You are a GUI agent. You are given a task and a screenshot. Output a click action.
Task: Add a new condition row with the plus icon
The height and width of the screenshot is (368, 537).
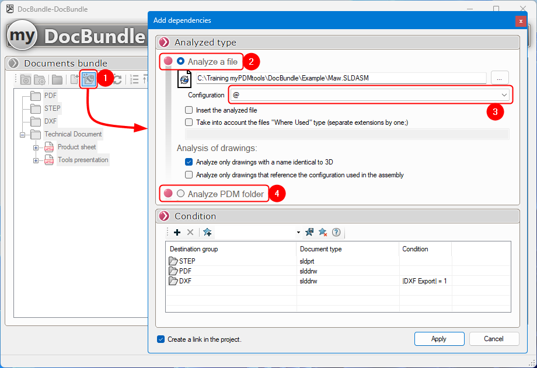pos(177,232)
